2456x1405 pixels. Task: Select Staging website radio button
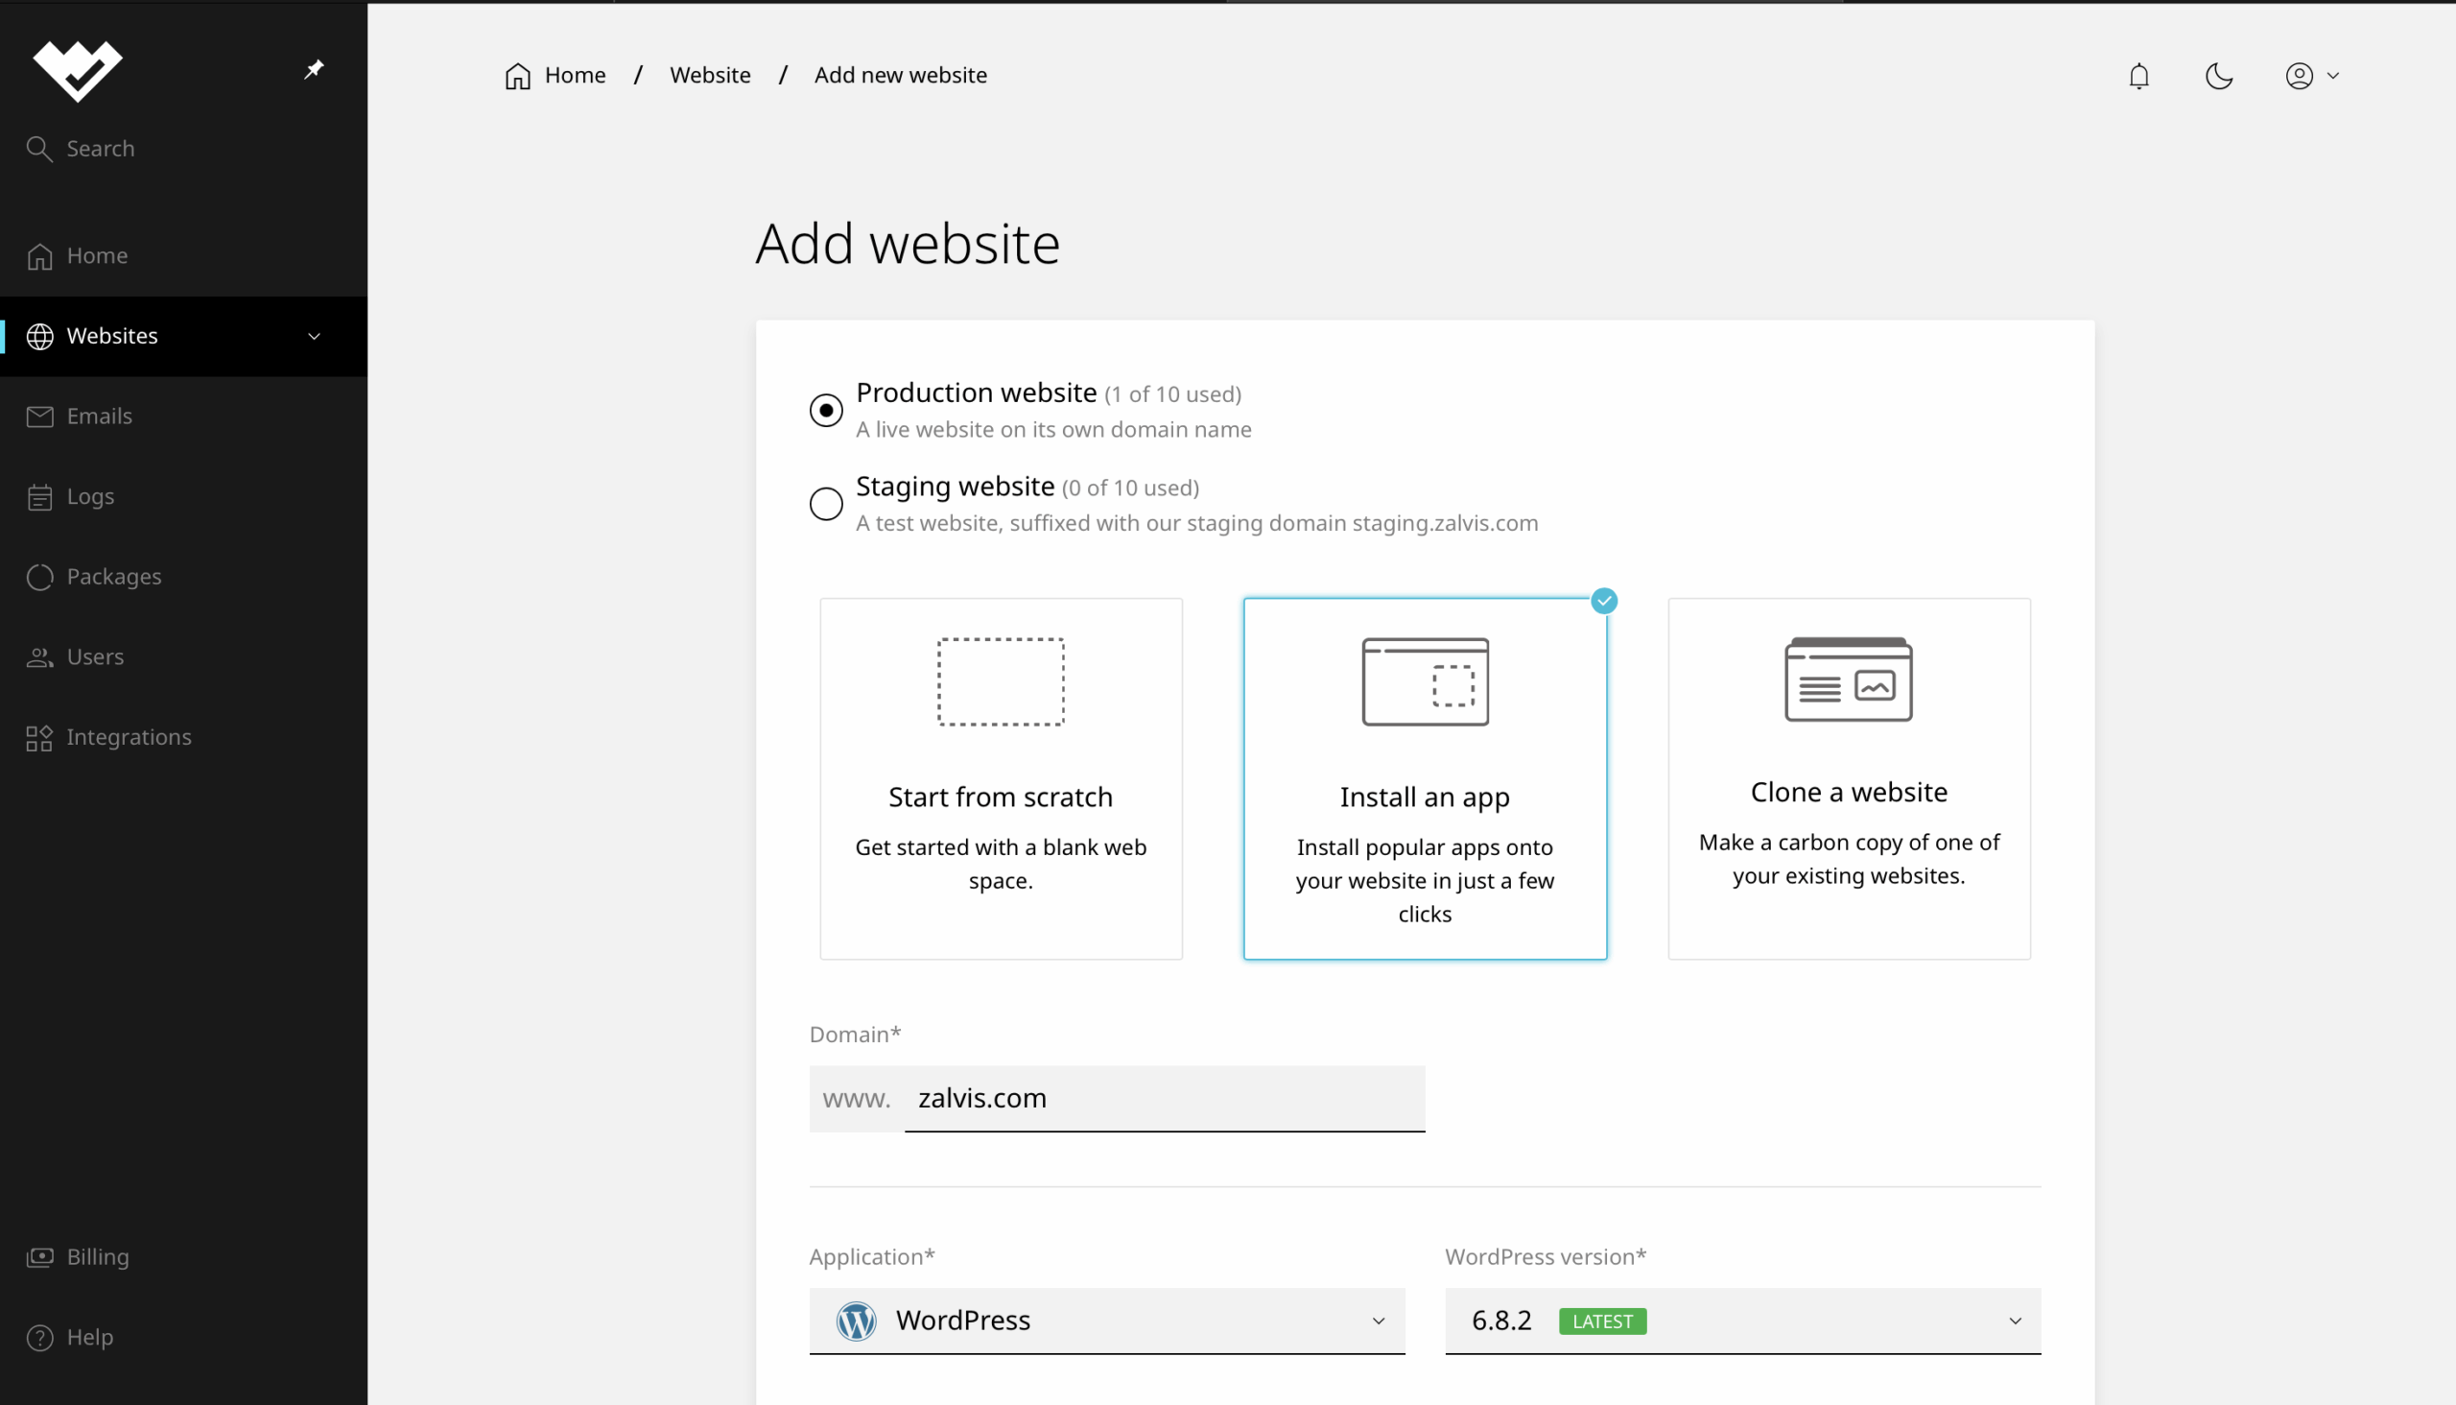(826, 504)
